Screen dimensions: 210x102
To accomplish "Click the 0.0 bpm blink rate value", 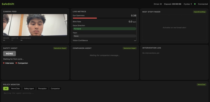I will pyautogui.click(x=132, y=21).
